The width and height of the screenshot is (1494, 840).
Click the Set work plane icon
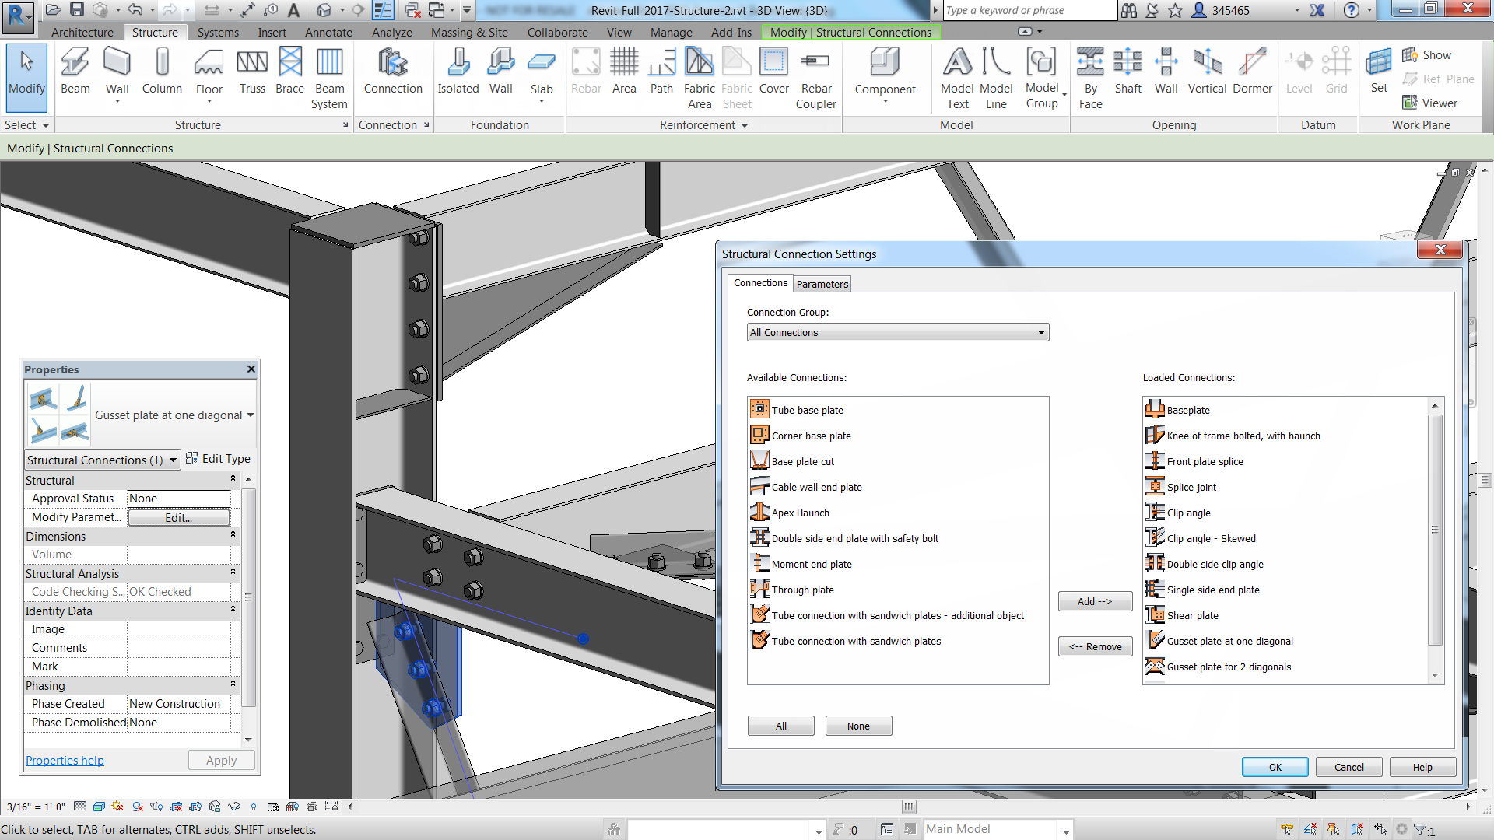coord(1379,72)
